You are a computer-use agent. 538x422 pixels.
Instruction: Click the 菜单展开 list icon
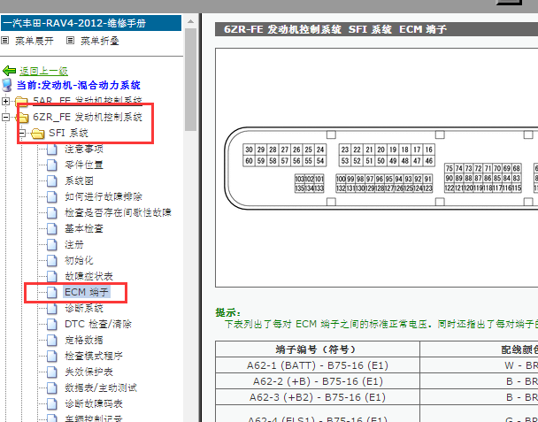(4, 41)
